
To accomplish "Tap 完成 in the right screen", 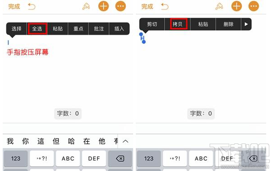I will click(x=147, y=7).
